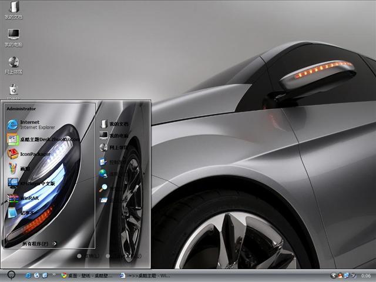
Task: Open the 网上邻居 desktop icon
Action: pyautogui.click(x=14, y=65)
